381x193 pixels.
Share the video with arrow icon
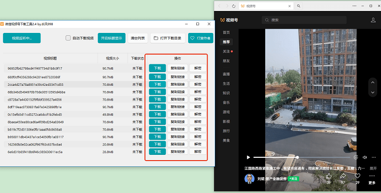343,176
